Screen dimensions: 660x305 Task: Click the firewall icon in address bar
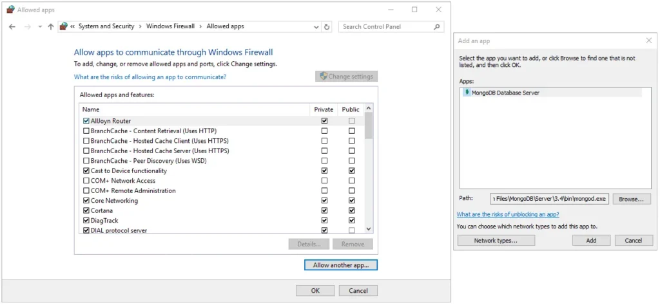[63, 27]
